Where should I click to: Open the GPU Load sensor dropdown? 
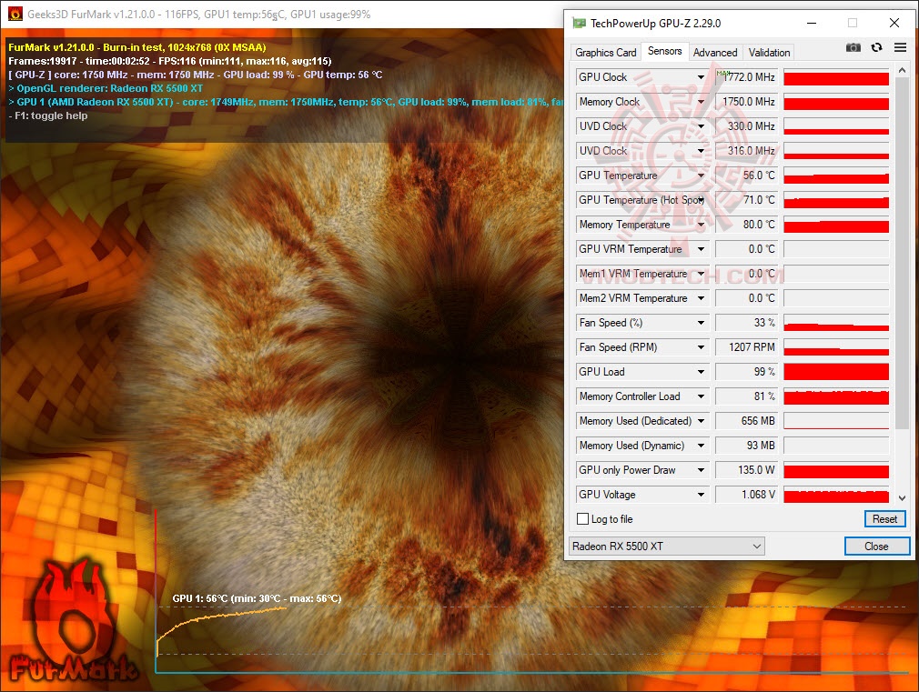tap(701, 372)
